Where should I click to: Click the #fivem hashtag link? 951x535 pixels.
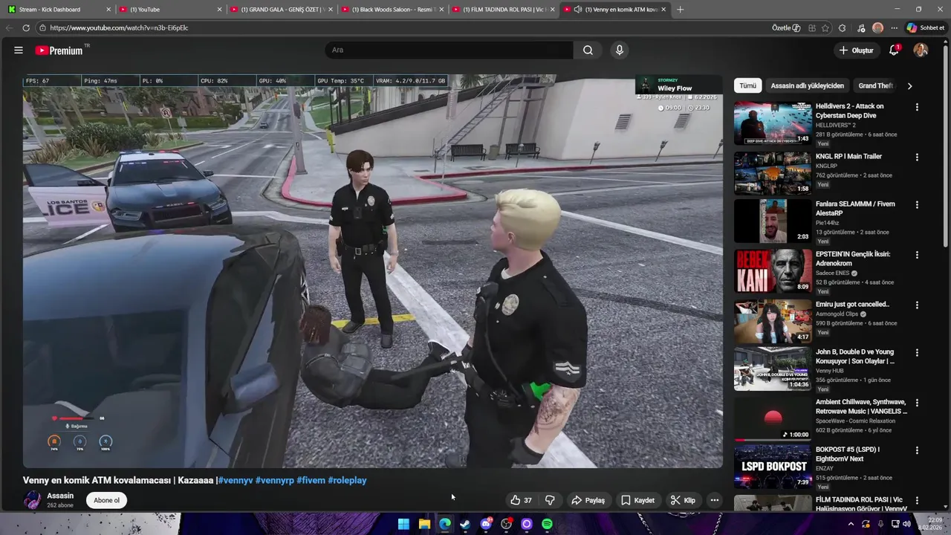pos(311,480)
